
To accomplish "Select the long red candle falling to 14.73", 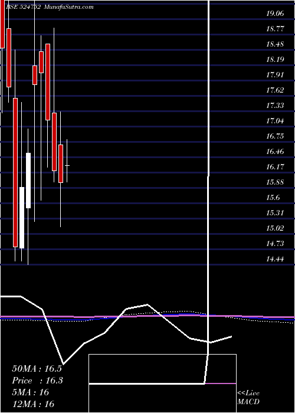I will pyautogui.click(x=15, y=172).
